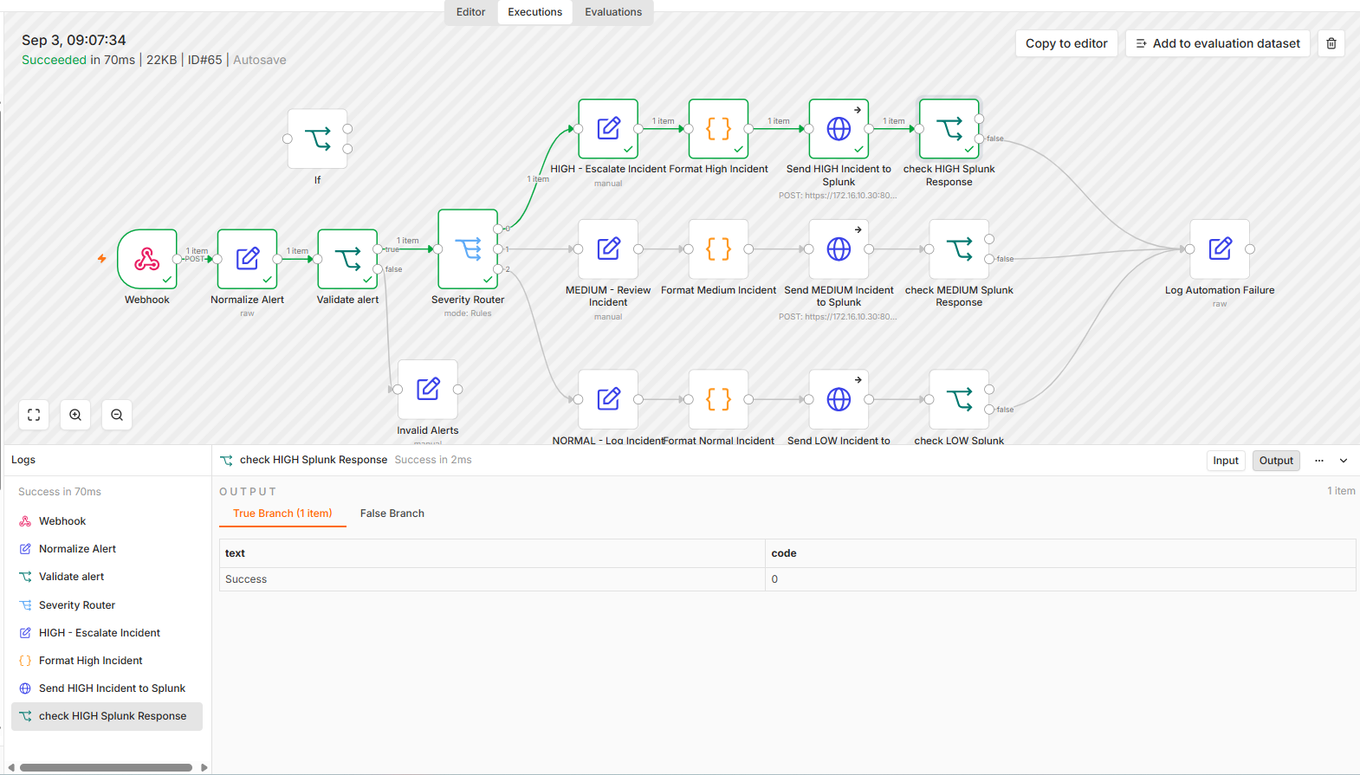Open the Format High Incident code node
Screen dimensions: 1360x775
[718, 129]
